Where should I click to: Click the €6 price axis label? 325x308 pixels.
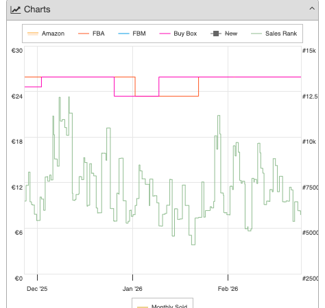pyautogui.click(x=19, y=233)
